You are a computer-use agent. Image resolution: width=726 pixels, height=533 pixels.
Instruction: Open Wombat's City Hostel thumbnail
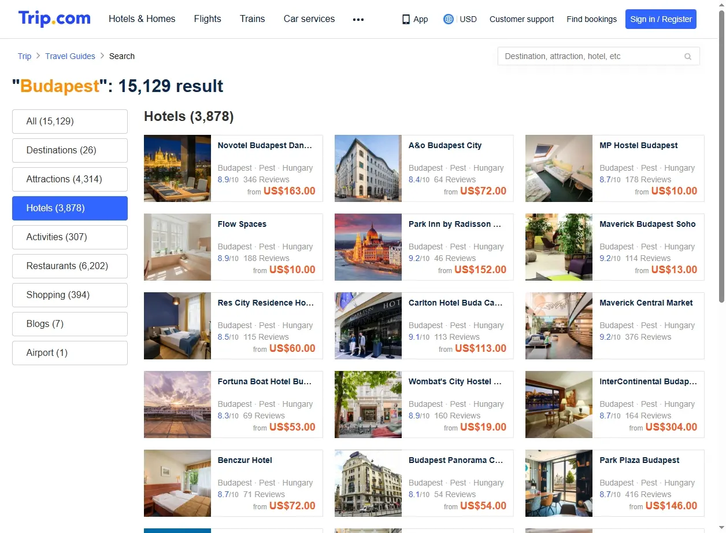click(x=368, y=405)
